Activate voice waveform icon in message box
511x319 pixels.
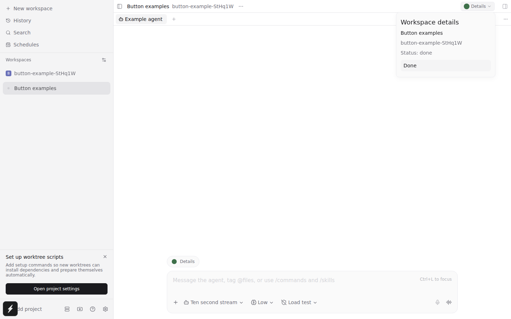point(449,302)
